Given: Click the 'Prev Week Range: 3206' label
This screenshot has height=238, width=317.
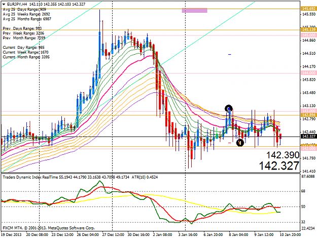Looking at the screenshot, I should click(x=23, y=33).
